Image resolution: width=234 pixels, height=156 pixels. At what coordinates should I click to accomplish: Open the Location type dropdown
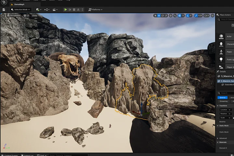225,110
